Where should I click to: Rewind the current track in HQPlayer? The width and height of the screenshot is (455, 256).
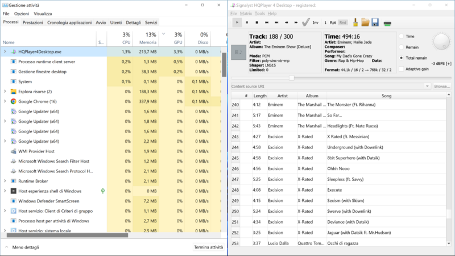tap(287, 22)
